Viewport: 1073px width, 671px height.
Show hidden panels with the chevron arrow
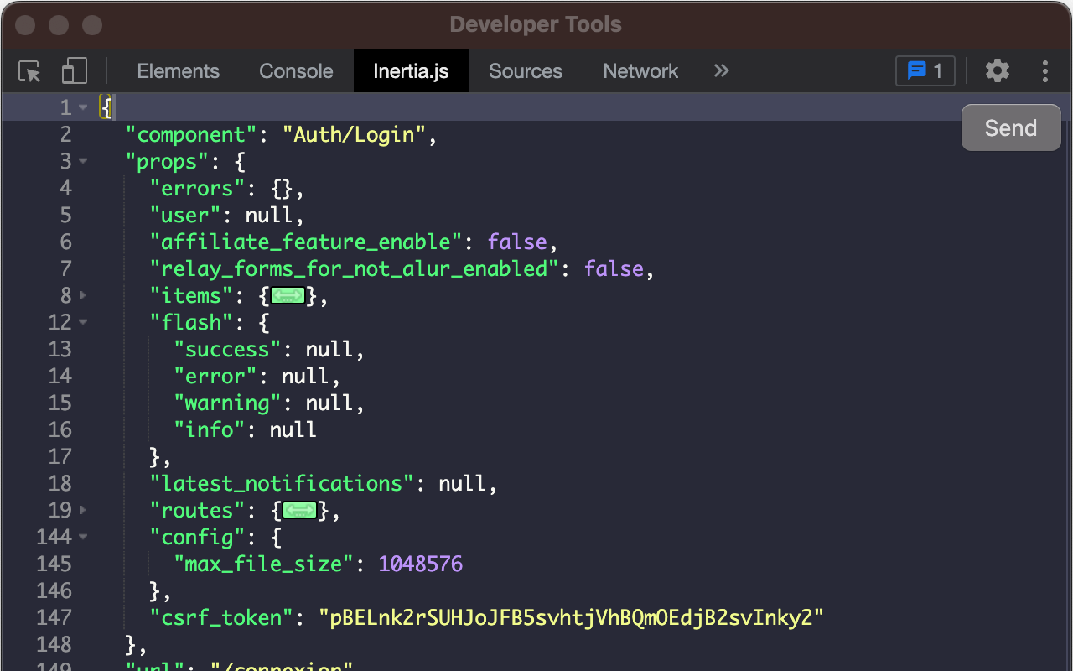click(x=721, y=71)
